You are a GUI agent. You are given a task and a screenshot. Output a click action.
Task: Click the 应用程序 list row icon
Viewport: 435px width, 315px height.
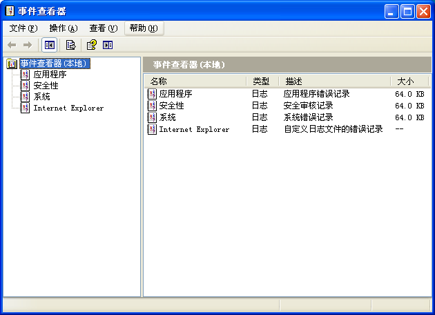coord(152,94)
